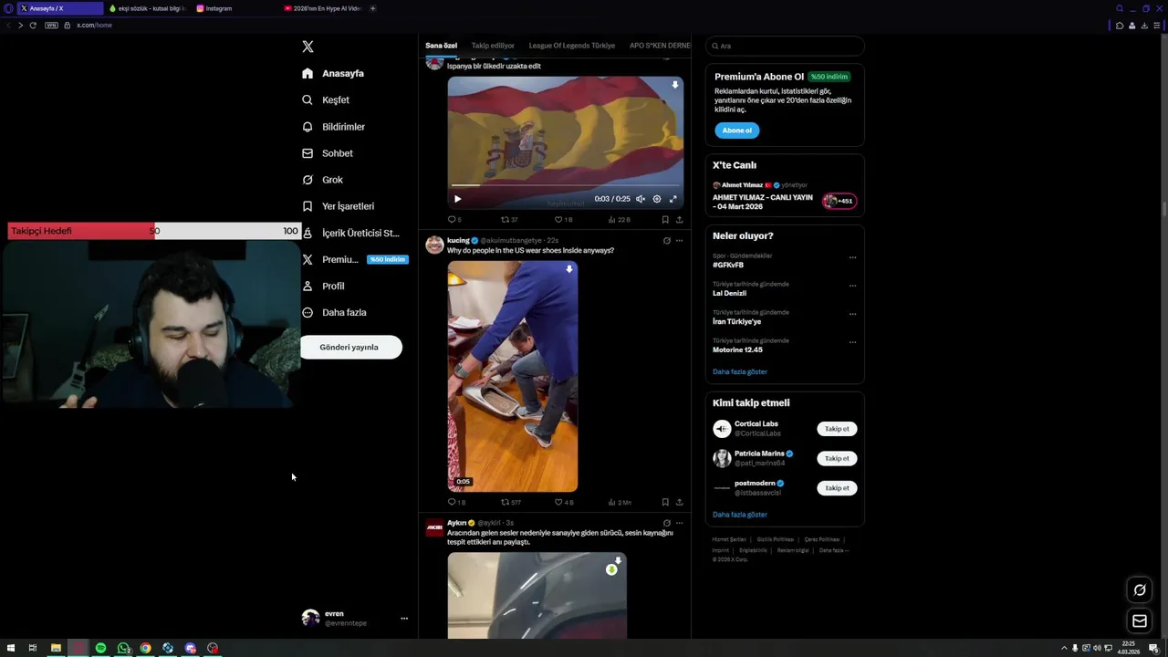The image size is (1168, 657).
Task: Open account menu dots next to evren
Action: (404, 619)
